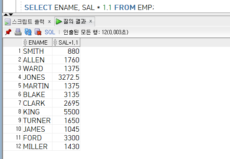
Task: Select the 질의 결과 tab
Action: [x=75, y=22]
